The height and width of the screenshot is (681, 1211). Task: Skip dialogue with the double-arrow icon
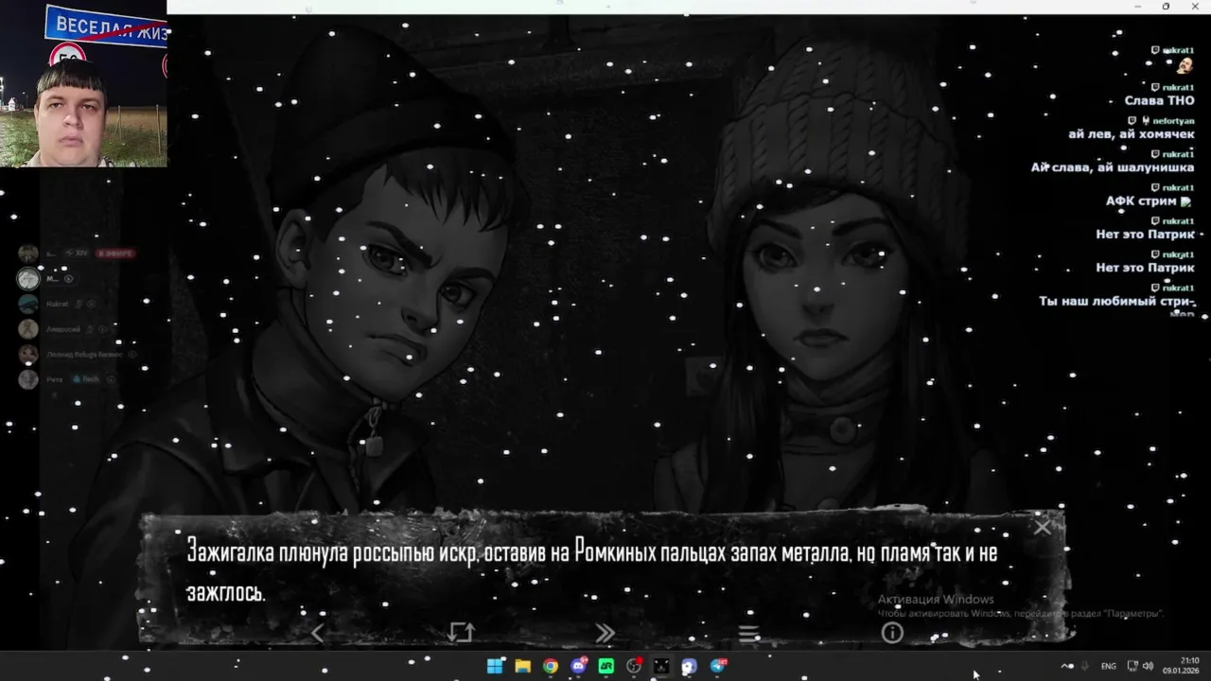(605, 633)
